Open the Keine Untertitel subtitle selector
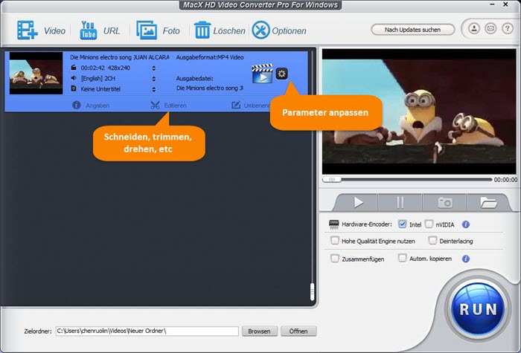 tap(153, 89)
